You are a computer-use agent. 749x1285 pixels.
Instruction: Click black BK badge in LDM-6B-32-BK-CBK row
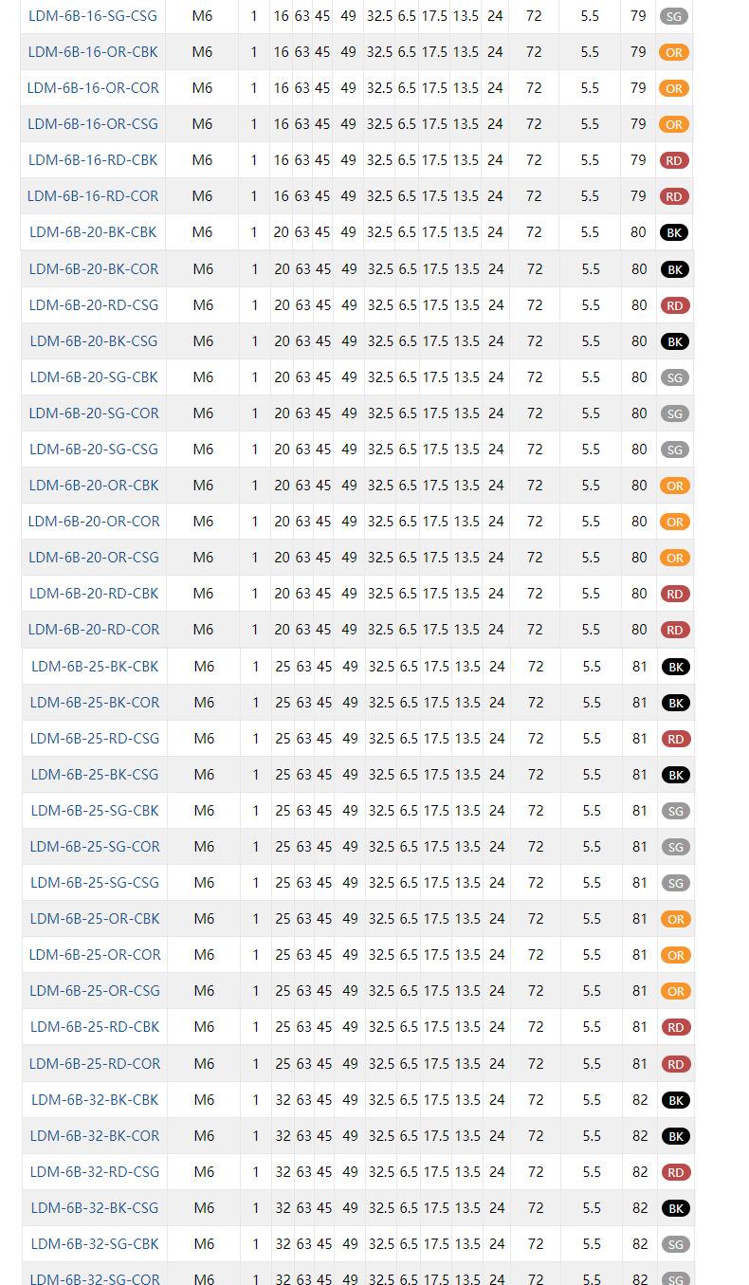(x=676, y=1100)
